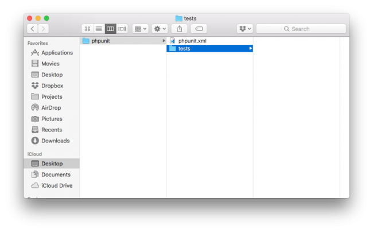Click the Share toolbar icon

[x=179, y=29]
